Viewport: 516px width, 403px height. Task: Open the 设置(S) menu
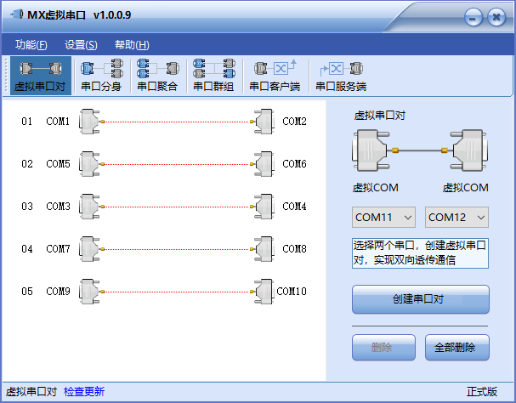click(x=81, y=45)
